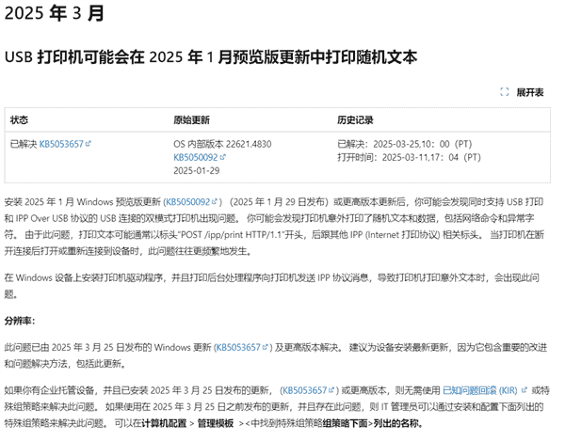The width and height of the screenshot is (565, 441).
Task: Open the 已知问题回滚 (KIR) link
Action: click(x=482, y=388)
